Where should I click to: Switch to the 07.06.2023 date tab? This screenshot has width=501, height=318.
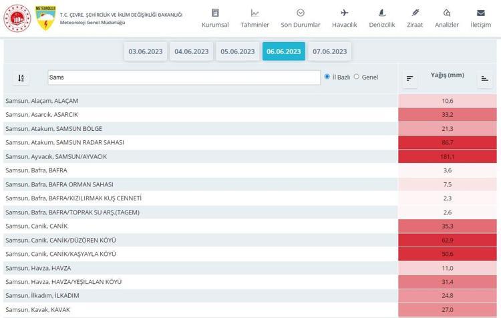pos(329,51)
